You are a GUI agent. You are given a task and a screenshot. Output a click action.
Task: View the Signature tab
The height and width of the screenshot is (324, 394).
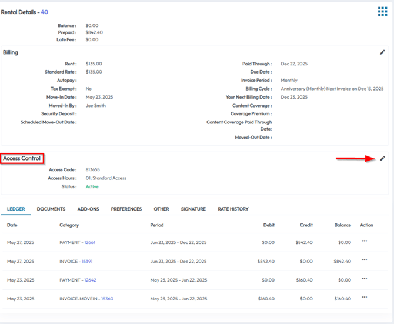click(193, 209)
